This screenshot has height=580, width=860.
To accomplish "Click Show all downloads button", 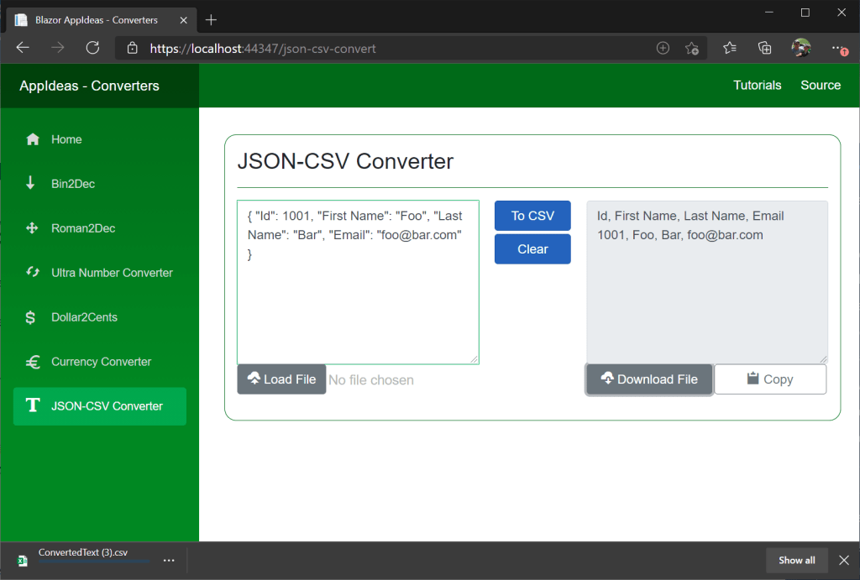I will [x=796, y=560].
